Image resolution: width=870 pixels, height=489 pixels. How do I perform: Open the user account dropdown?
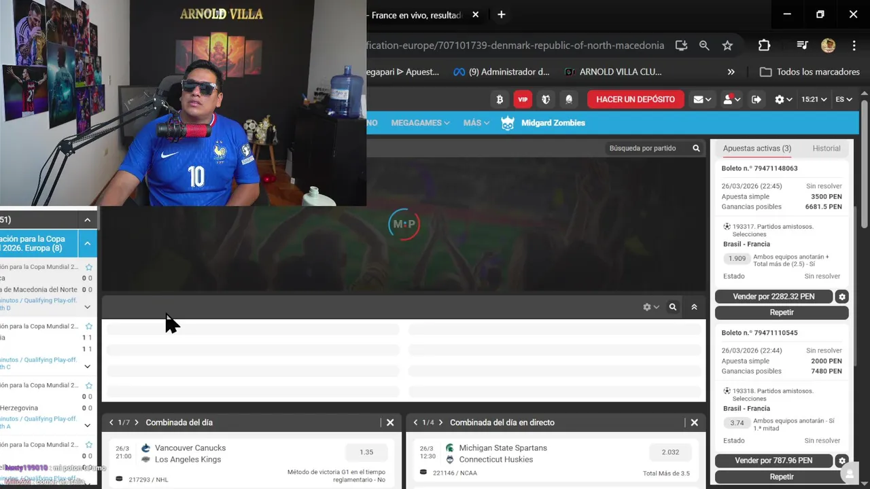point(731,99)
